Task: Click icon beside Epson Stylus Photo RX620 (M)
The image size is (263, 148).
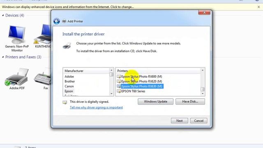Action: 119,81
